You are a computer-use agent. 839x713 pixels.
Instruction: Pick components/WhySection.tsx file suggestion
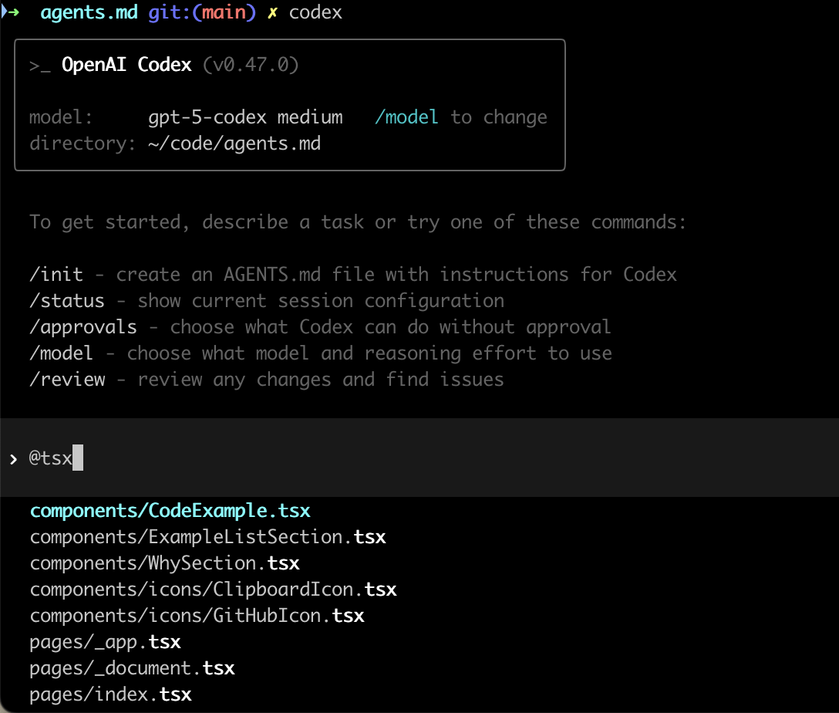pyautogui.click(x=164, y=563)
